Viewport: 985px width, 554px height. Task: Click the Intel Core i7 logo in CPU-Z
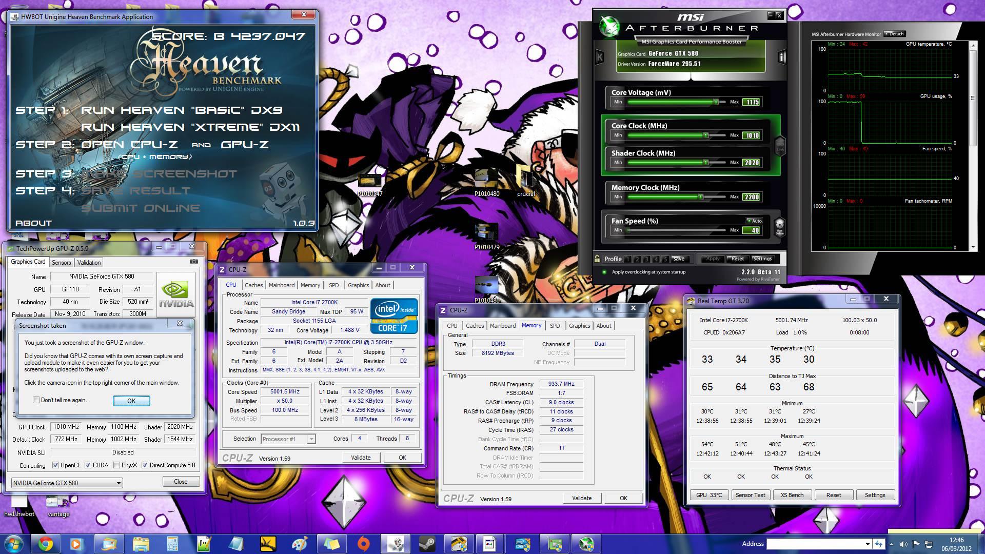point(394,315)
